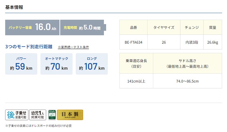Click the 品番 column header
This screenshot has width=227, height=132.
[x=133, y=28]
